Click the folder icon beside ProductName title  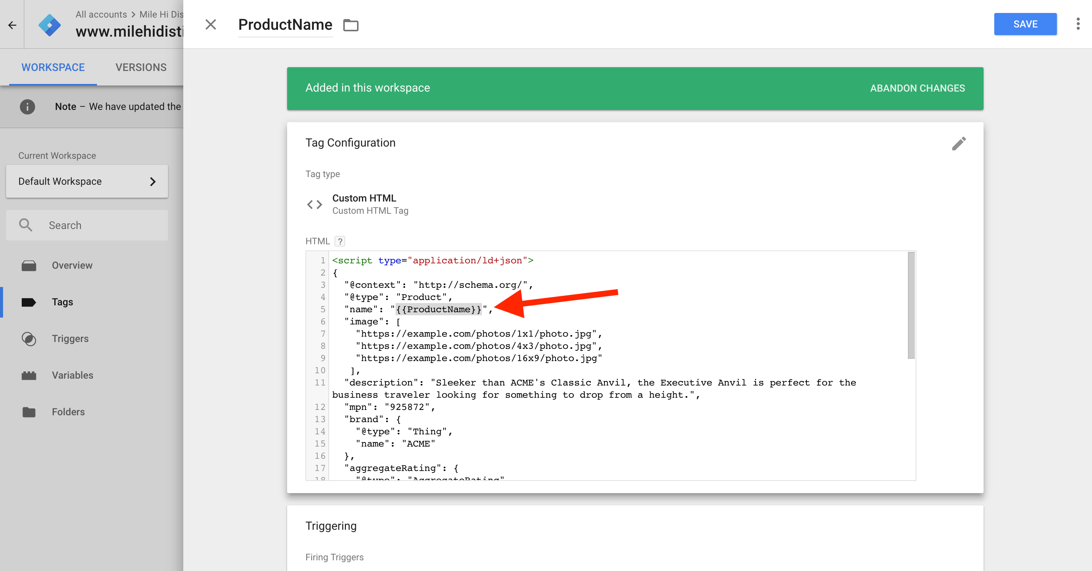[351, 25]
